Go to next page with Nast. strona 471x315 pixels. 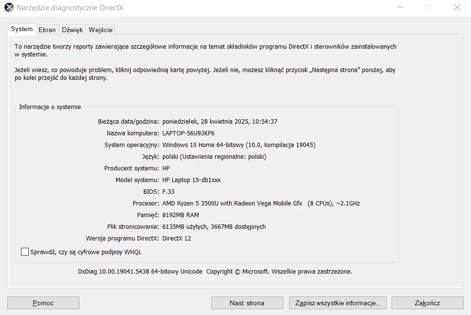coord(247,303)
